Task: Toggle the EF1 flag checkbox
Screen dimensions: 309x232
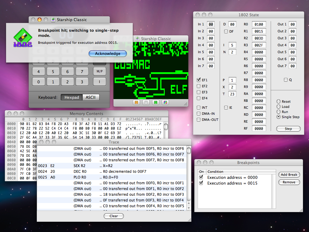Action: pyautogui.click(x=199, y=80)
